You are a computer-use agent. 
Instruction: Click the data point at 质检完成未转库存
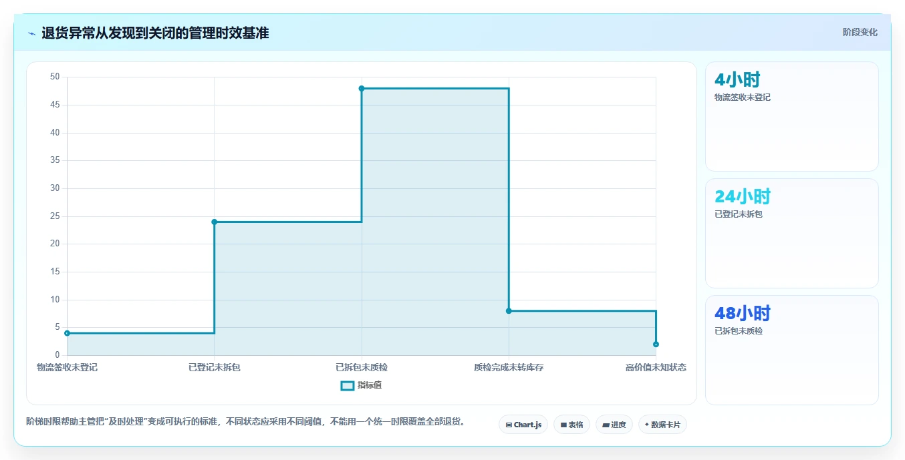509,310
